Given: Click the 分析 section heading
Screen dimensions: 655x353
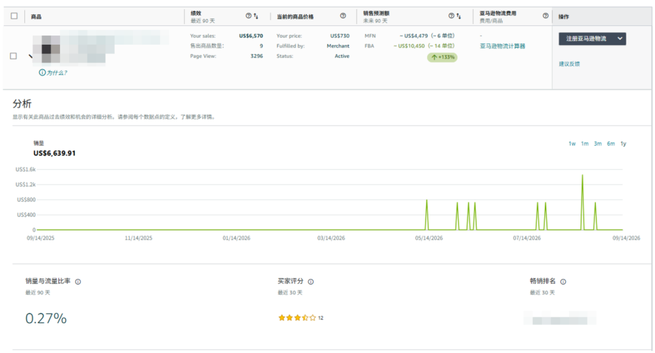Looking at the screenshot, I should (x=22, y=104).
